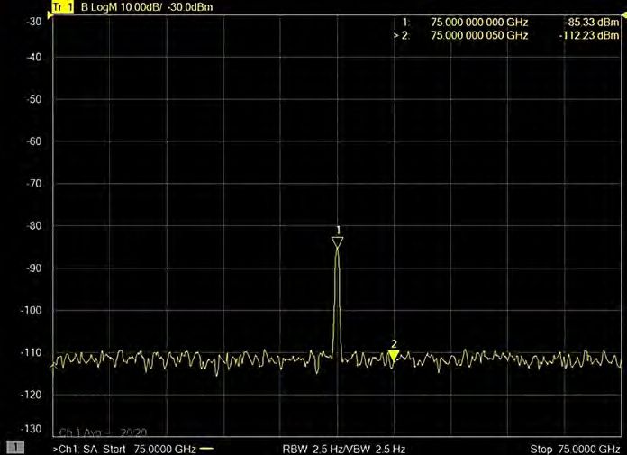Click the yellow trace line legend
627x455 pixels.
point(208,448)
